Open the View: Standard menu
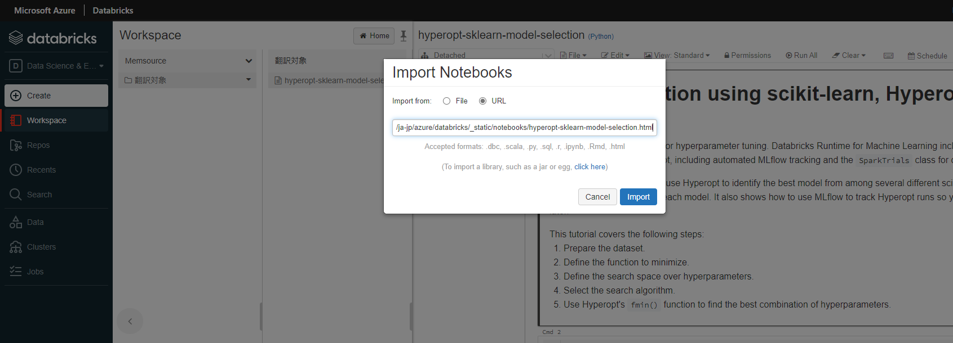This screenshot has height=343, width=953. point(677,55)
